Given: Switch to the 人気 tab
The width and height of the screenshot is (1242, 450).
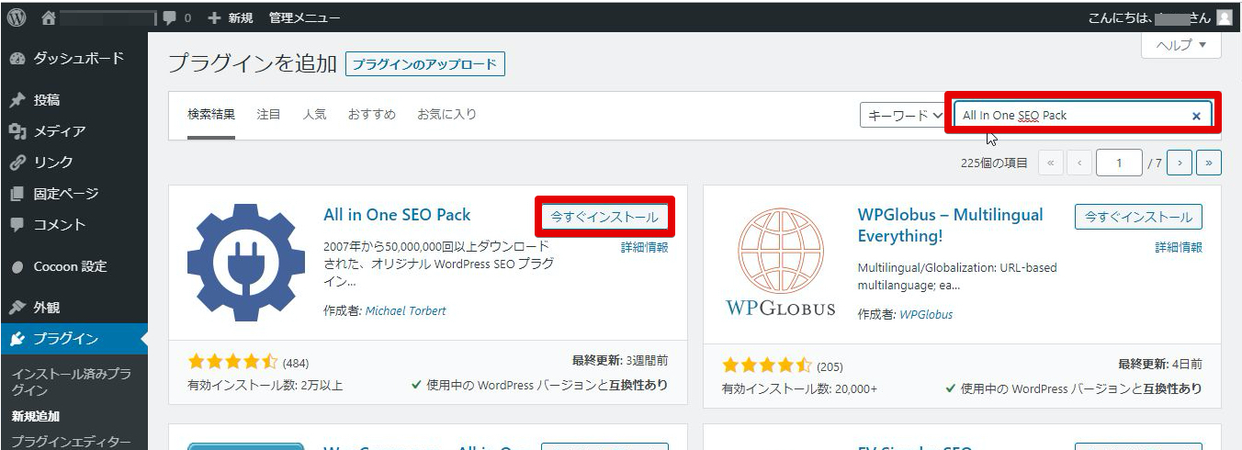Looking at the screenshot, I should [x=314, y=115].
